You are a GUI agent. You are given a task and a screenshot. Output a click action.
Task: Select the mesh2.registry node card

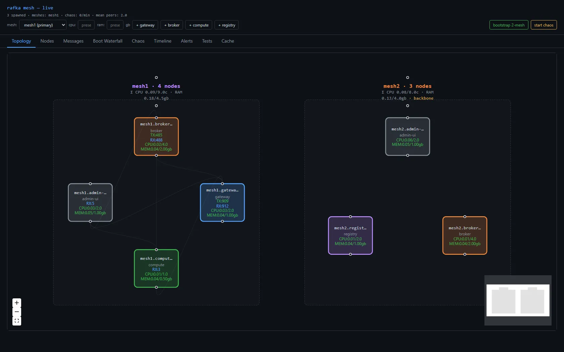tap(350, 235)
